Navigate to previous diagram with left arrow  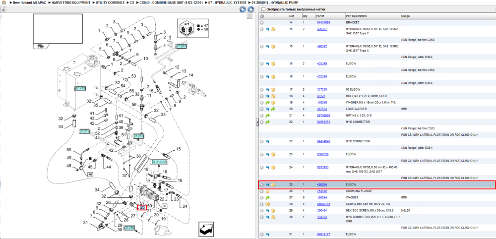(x=243, y=9)
